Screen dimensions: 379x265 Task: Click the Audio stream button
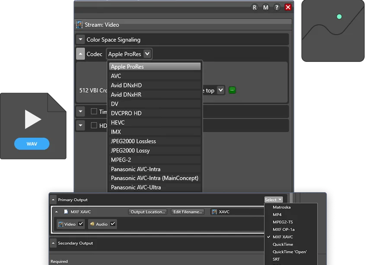102,224
